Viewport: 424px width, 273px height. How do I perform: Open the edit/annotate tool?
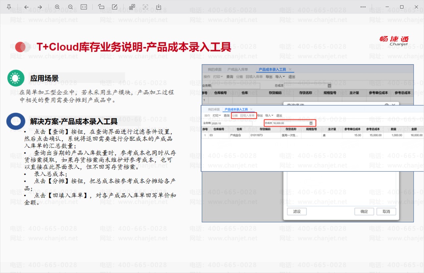coord(115,7)
